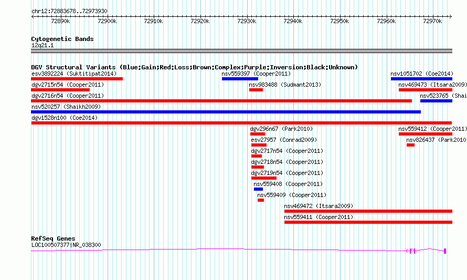Click the long red dgv2716n54 bar
The image size is (467, 280).
click(221, 101)
